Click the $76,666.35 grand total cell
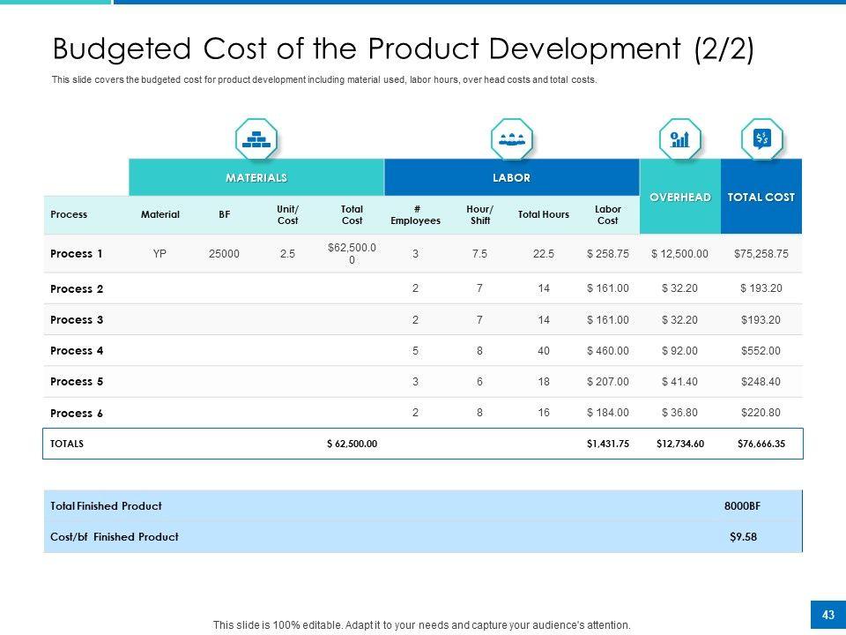 click(x=761, y=444)
